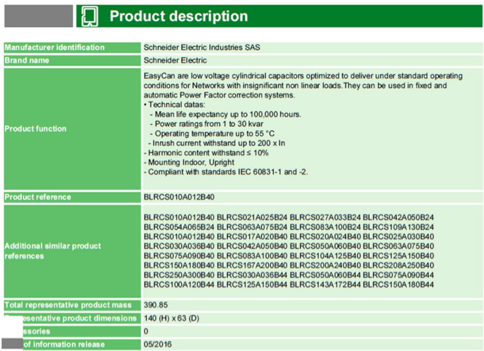Select reference BLRCS025A030B40
The width and height of the screenshot is (484, 351).
point(398,237)
